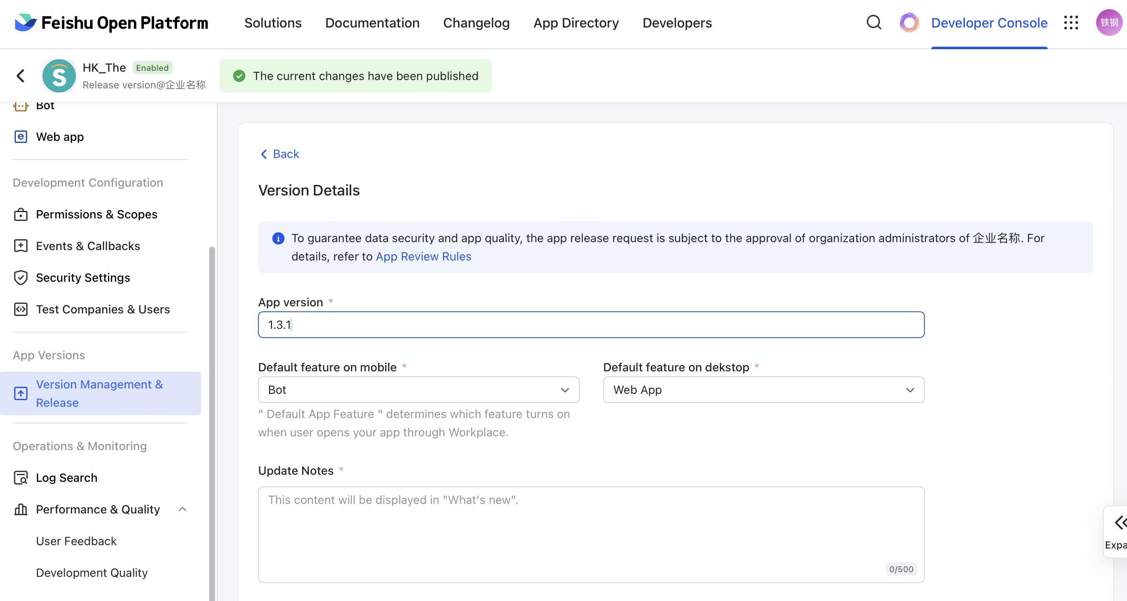Screen dimensions: 1127x601
Task: Click the Security Settings shield icon
Action: (x=20, y=278)
